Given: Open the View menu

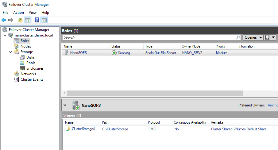Looking at the screenshot, I should [33, 12].
